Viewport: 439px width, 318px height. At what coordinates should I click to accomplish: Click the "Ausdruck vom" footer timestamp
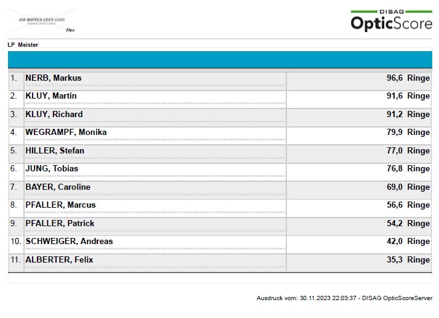[x=344, y=298]
